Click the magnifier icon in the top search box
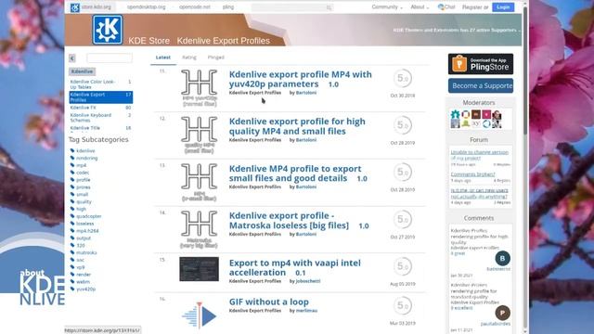The width and height of the screenshot is (594, 334). (x=329, y=7)
